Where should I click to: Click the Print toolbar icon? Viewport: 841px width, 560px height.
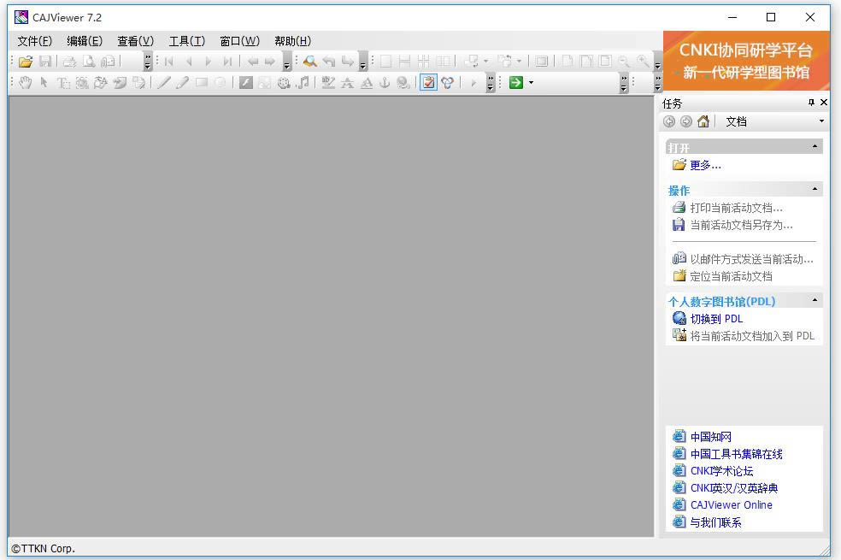(70, 62)
